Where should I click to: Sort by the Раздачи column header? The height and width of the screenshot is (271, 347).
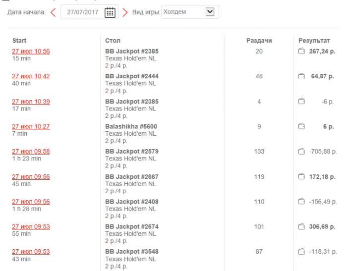coord(259,41)
